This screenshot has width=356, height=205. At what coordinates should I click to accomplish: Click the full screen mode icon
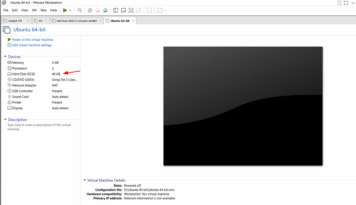click(131, 10)
